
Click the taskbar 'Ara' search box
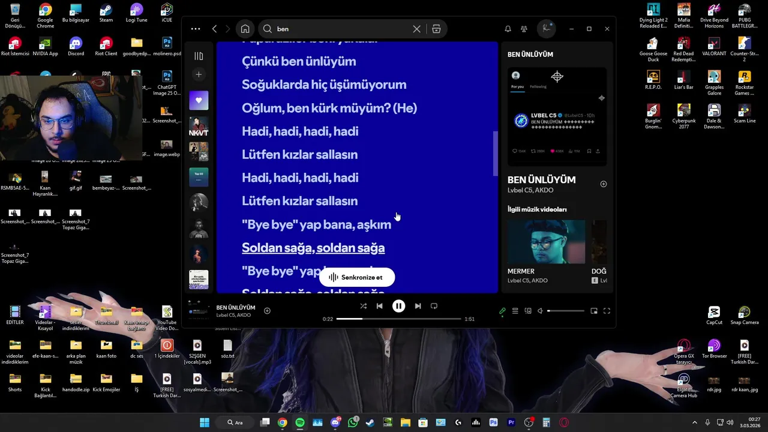point(235,422)
